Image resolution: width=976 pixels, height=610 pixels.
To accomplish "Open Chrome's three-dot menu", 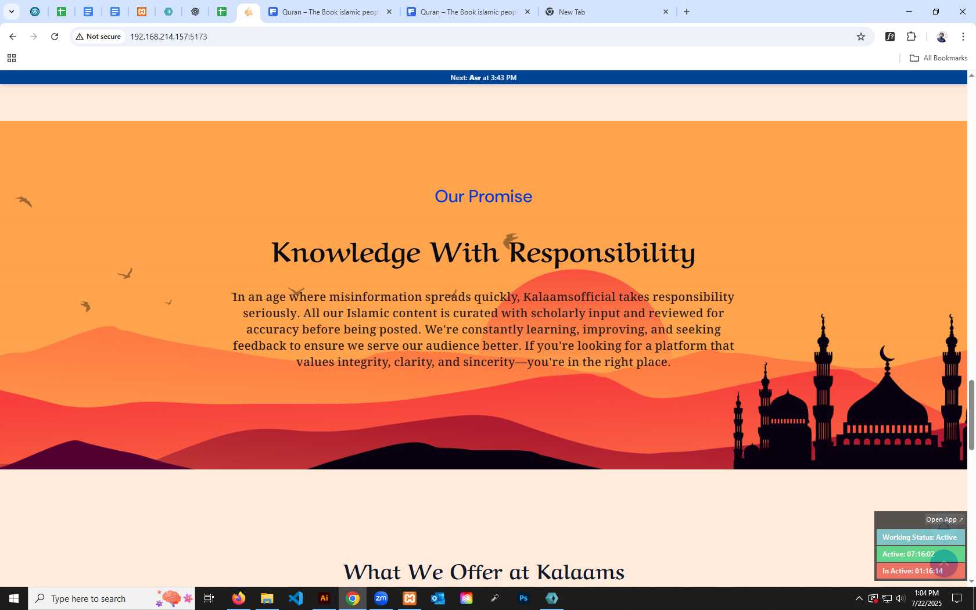I will [963, 37].
